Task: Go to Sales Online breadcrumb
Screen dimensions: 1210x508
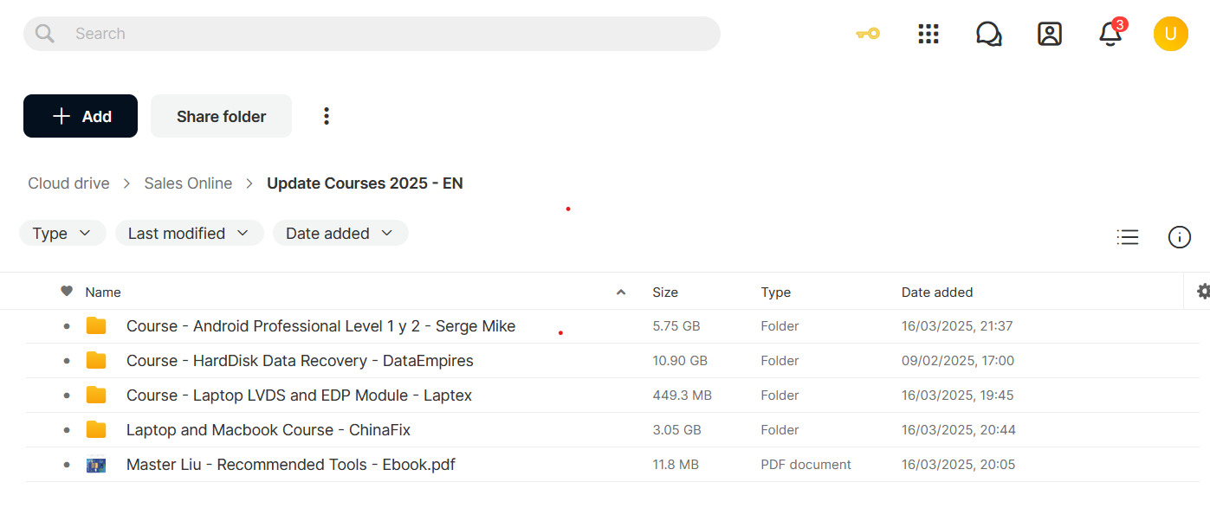Action: point(188,183)
